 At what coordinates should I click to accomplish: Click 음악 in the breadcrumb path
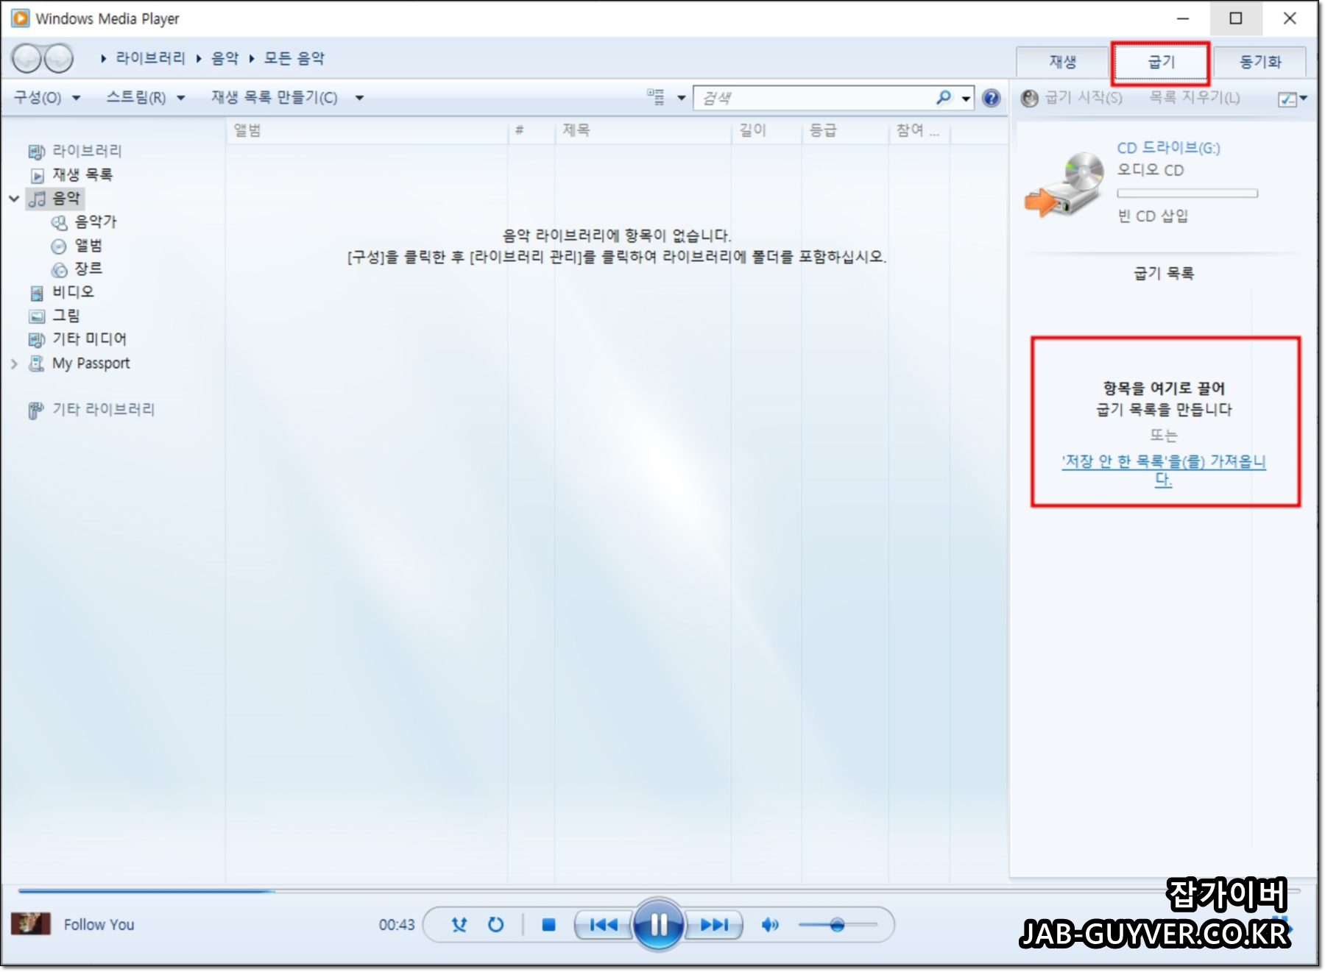225,58
